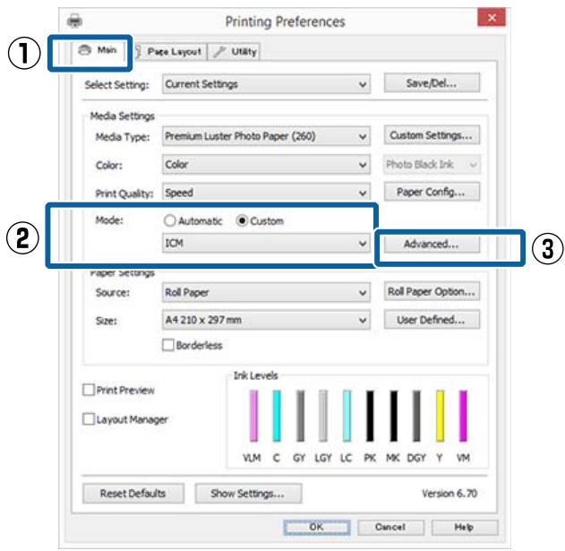565x551 pixels.
Task: Click the GY gray ink level bar
Action: tap(300, 416)
